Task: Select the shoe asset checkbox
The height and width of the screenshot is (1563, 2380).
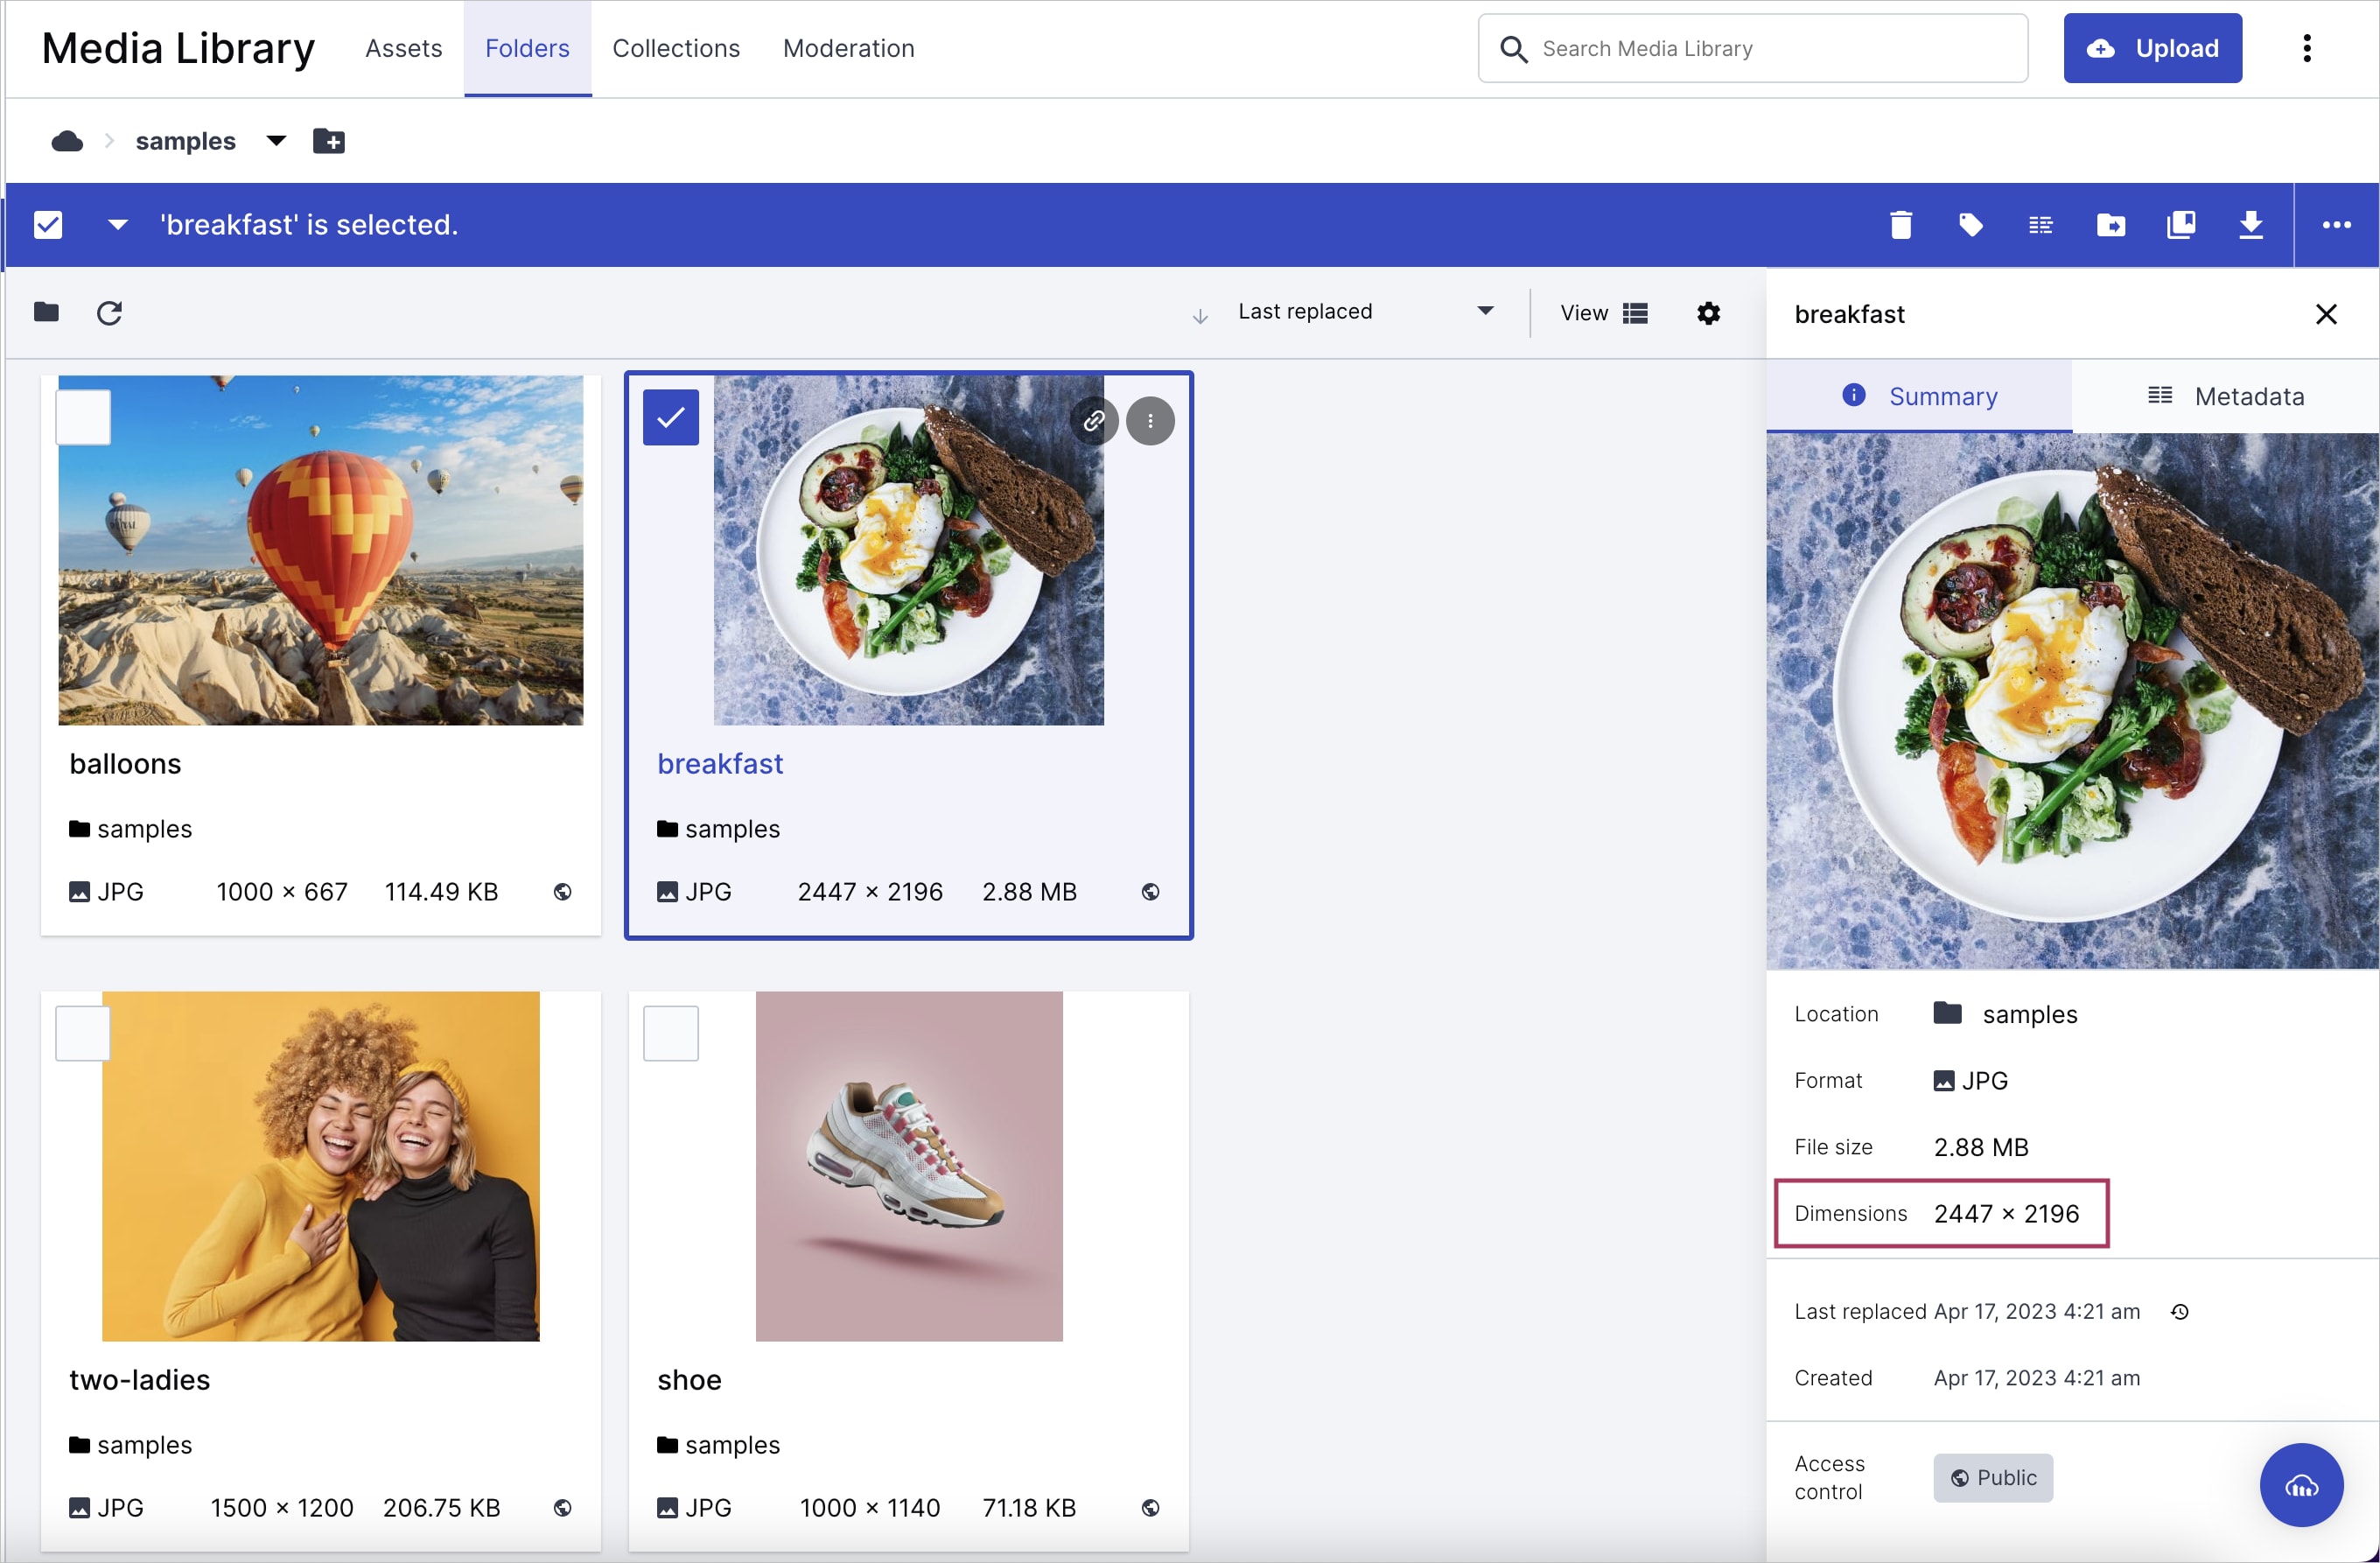Action: [x=670, y=1033]
